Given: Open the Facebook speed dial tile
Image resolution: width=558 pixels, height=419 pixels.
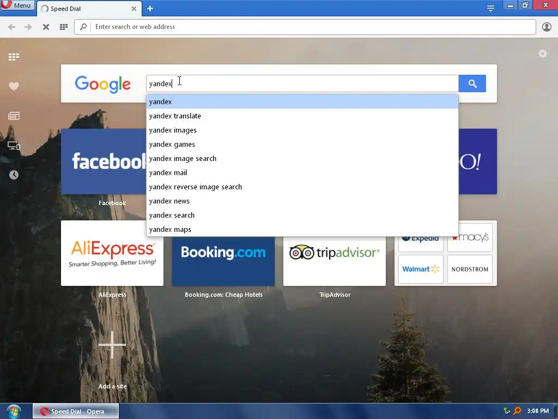Looking at the screenshot, I should [x=104, y=161].
